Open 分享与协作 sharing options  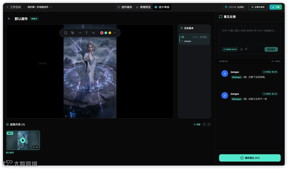[x=258, y=7]
